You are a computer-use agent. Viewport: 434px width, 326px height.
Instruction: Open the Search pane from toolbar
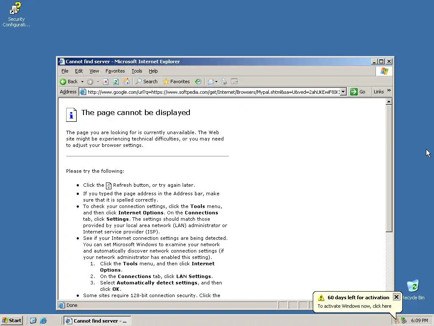point(146,81)
